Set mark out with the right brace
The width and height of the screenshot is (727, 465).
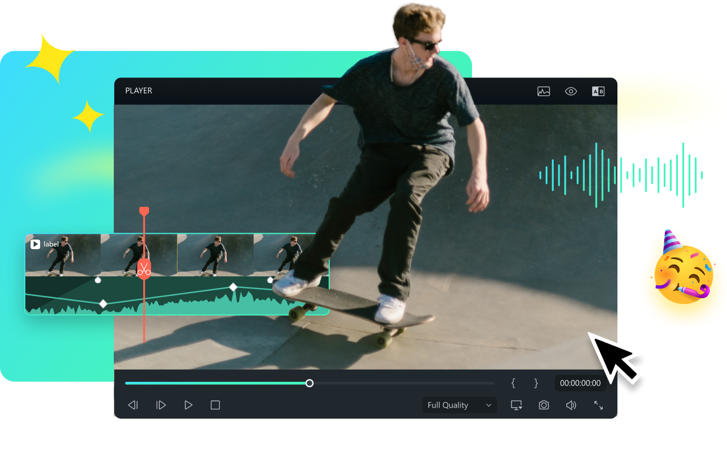(x=536, y=383)
